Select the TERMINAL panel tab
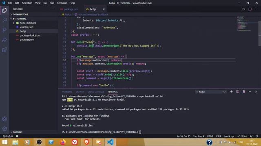The height and width of the screenshot is (146, 261). pyautogui.click(x=113, y=92)
